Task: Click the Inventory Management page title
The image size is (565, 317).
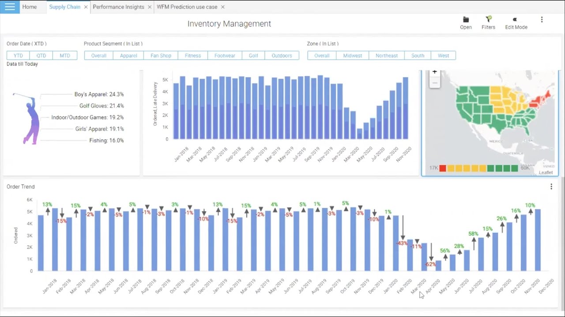Action: (229, 24)
